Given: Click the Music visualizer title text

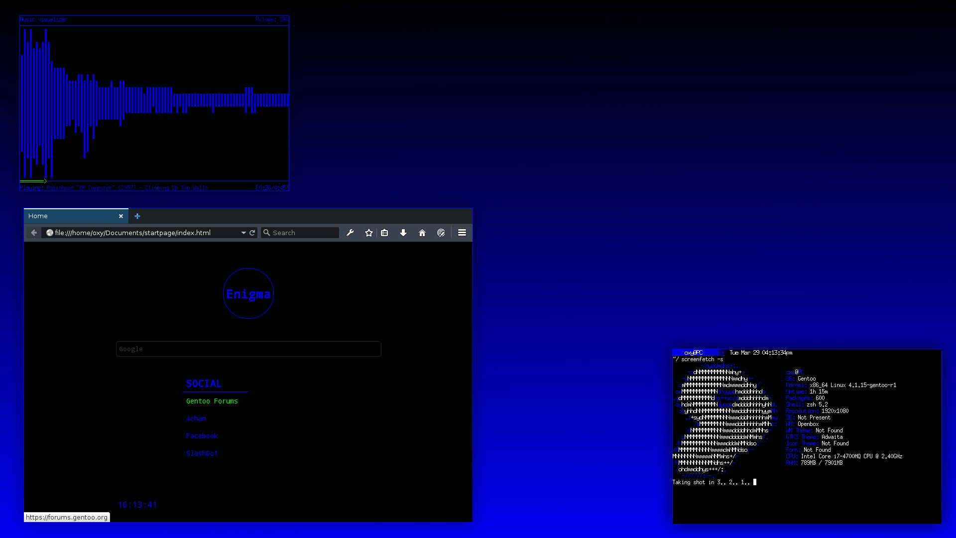Looking at the screenshot, I should point(43,19).
